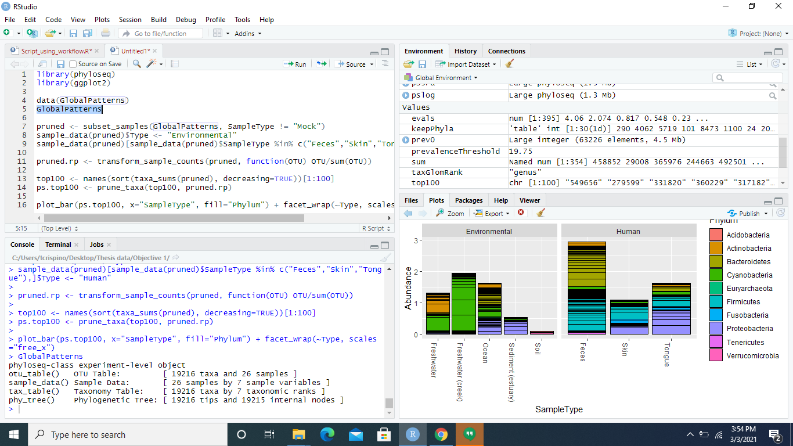
Task: Open Google Chrome from the taskbar
Action: pyautogui.click(x=441, y=434)
